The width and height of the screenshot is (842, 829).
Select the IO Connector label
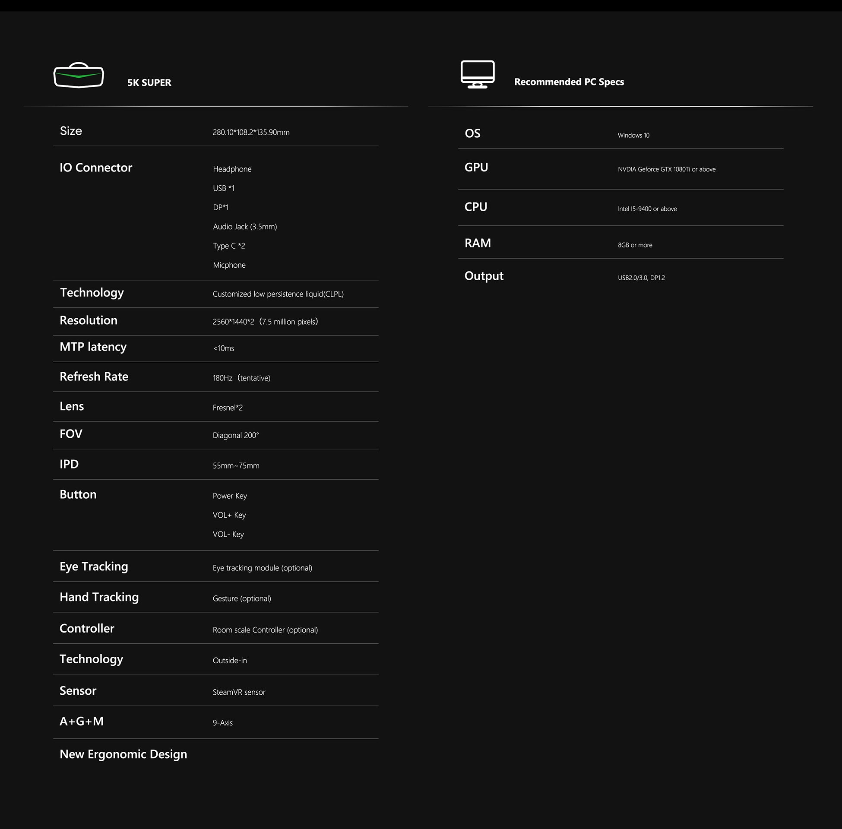point(96,168)
